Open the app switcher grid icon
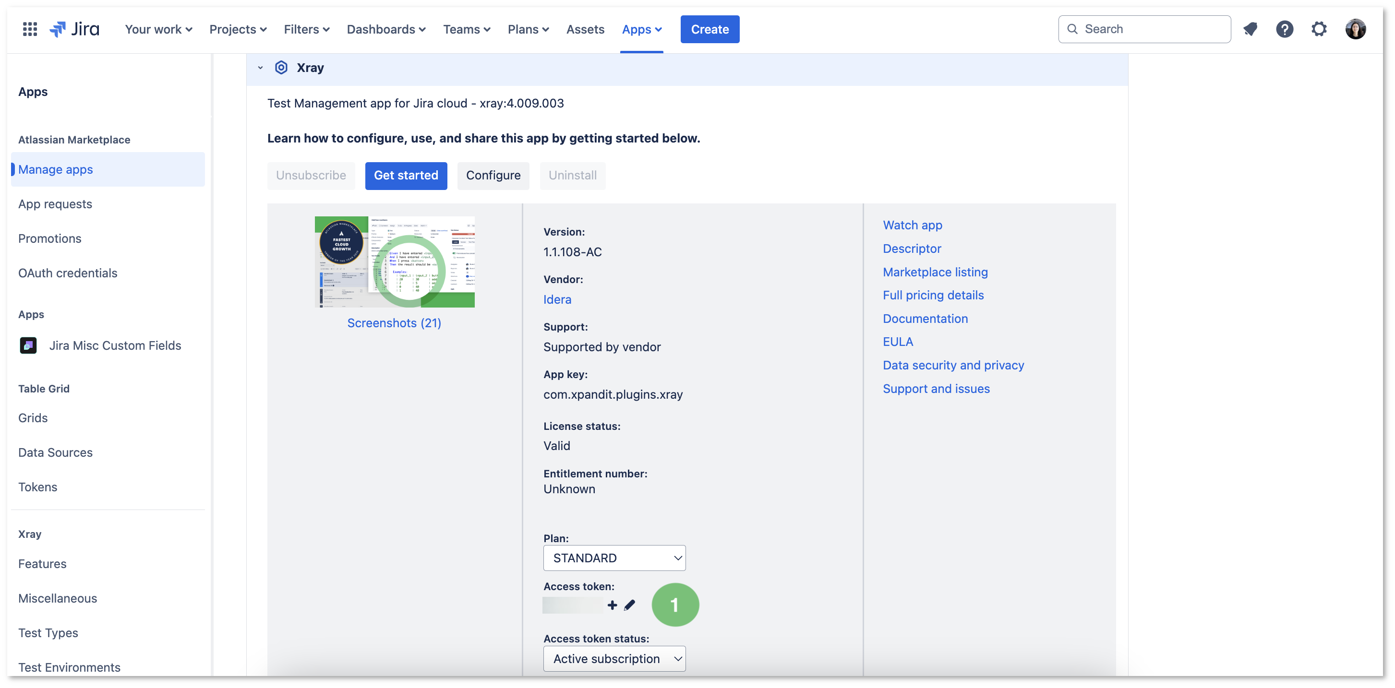 [30, 29]
